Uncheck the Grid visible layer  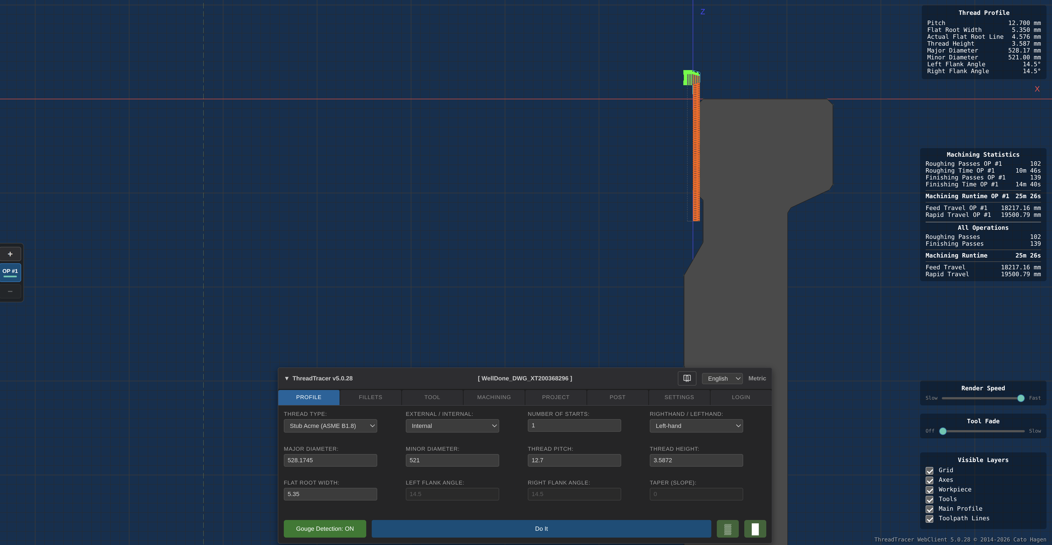click(930, 471)
